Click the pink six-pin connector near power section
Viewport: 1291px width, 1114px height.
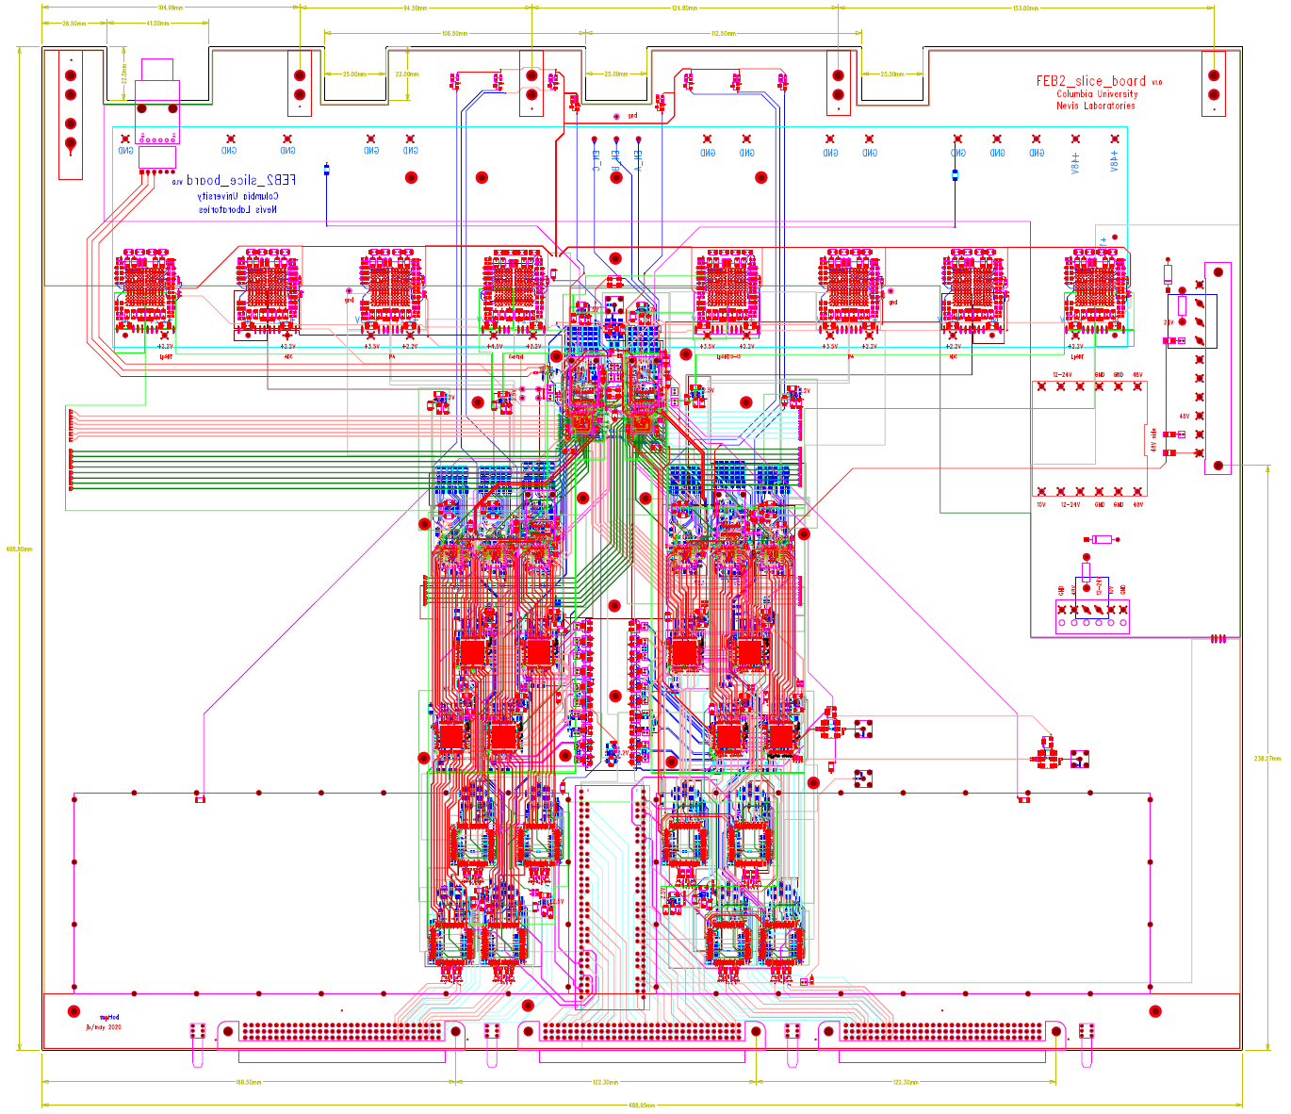1093,617
